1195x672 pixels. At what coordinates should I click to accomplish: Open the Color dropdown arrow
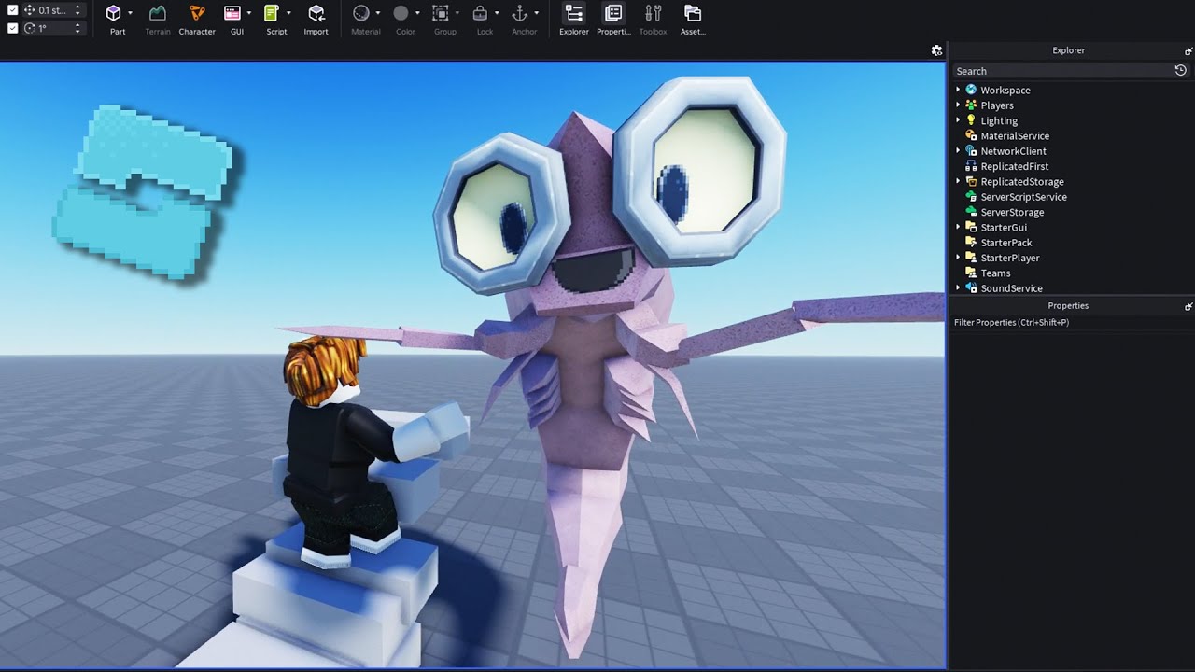(x=417, y=13)
